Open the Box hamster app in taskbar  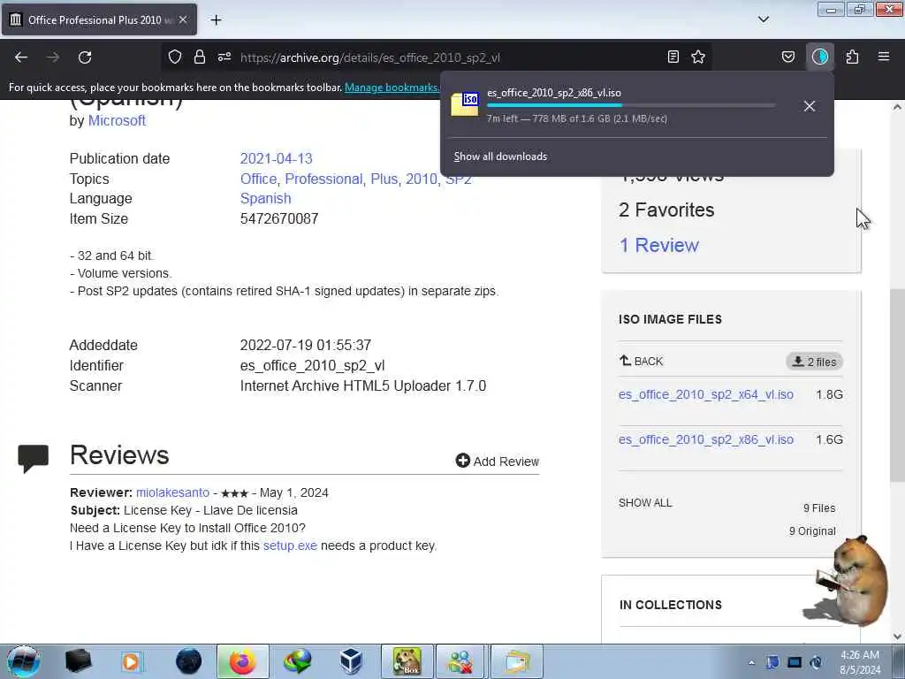407,661
